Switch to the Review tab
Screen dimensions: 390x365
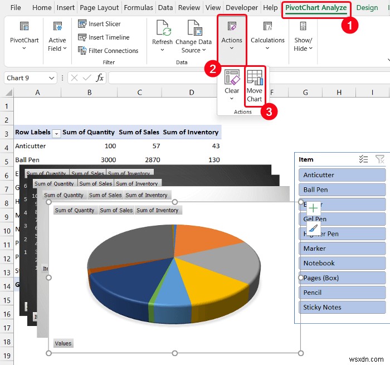(x=189, y=8)
